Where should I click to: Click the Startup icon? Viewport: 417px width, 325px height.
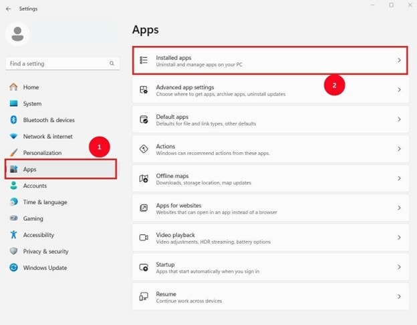144,267
